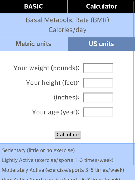Focus the height in feet input box

tap(98, 83)
